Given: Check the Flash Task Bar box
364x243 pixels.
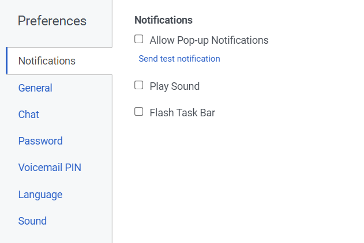Looking at the screenshot, I should click(x=138, y=112).
